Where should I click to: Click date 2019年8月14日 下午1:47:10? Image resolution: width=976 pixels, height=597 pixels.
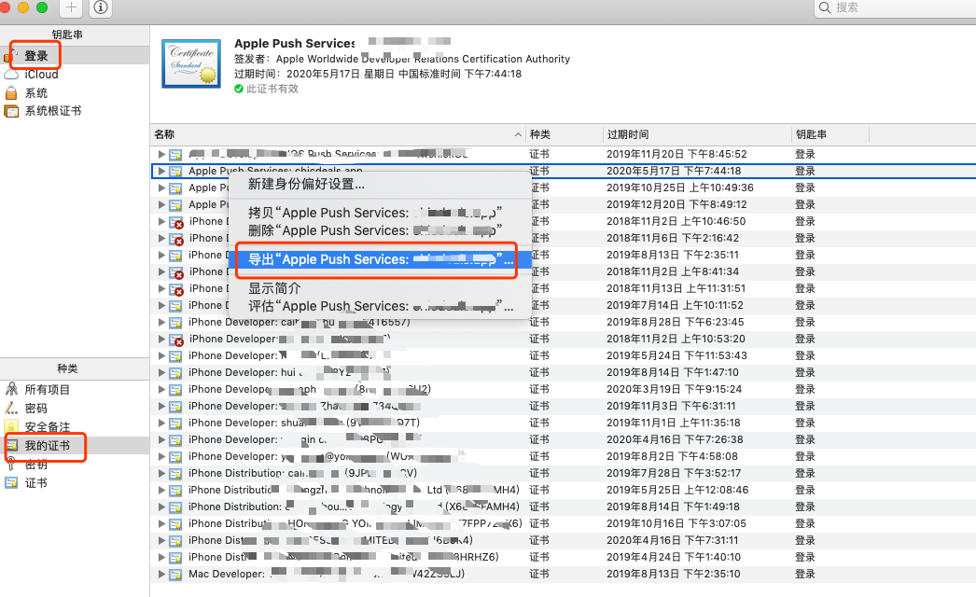pos(672,372)
